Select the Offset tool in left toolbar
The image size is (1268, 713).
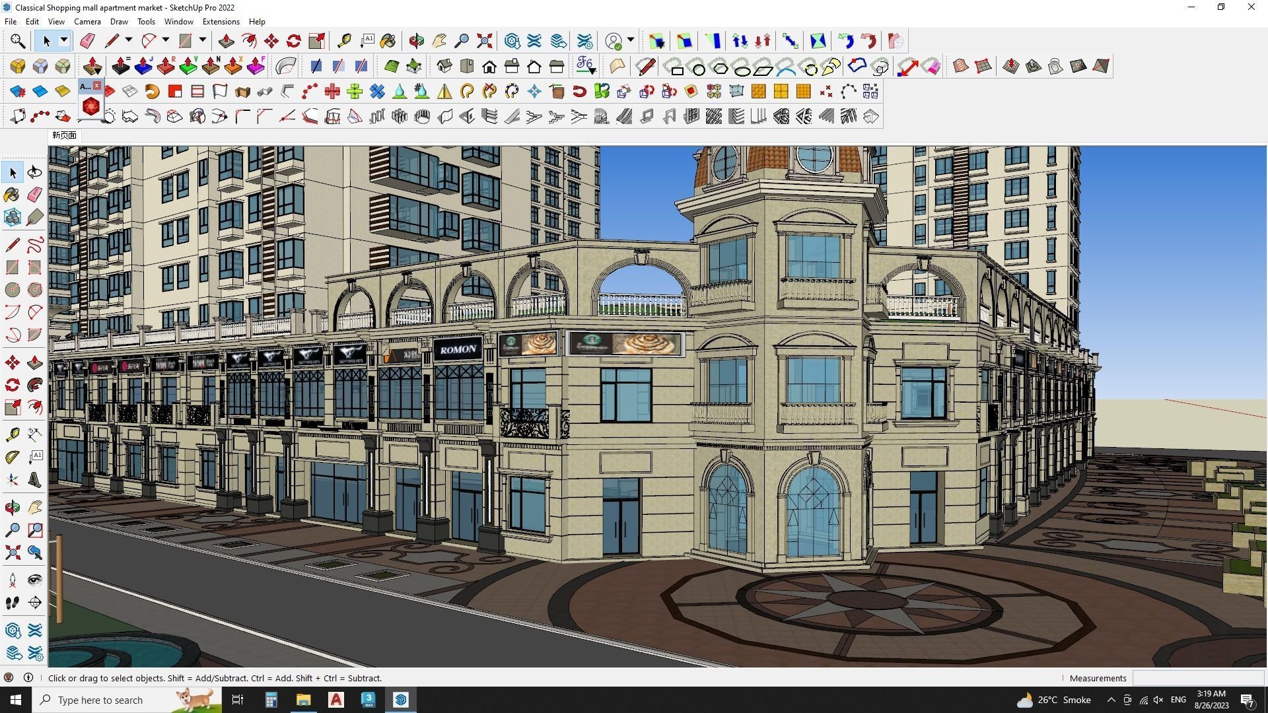pyautogui.click(x=35, y=407)
